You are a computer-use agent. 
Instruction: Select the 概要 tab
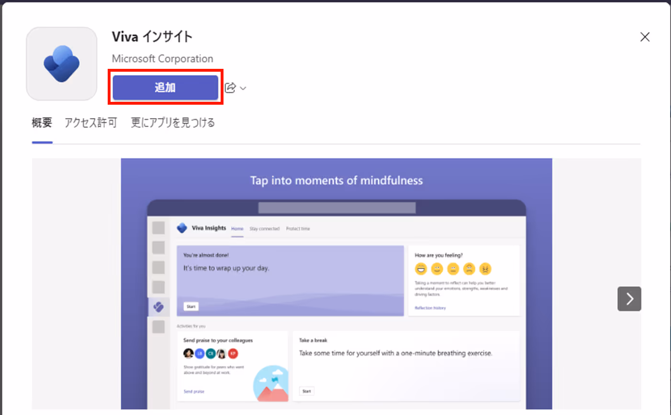coord(42,123)
